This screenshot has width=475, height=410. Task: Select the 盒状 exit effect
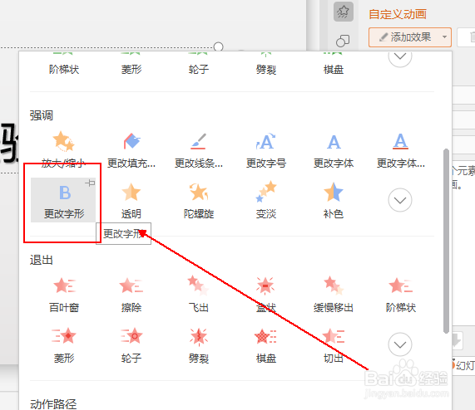(x=266, y=295)
